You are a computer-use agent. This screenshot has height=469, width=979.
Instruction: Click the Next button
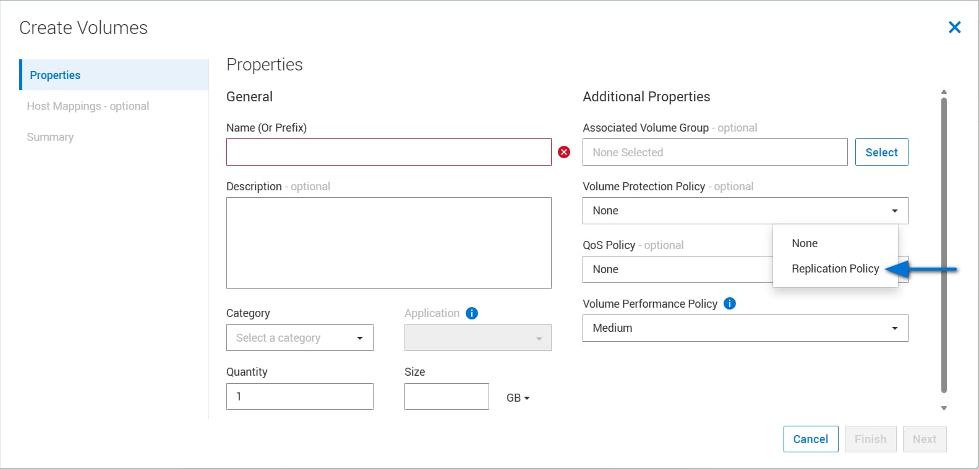(925, 439)
